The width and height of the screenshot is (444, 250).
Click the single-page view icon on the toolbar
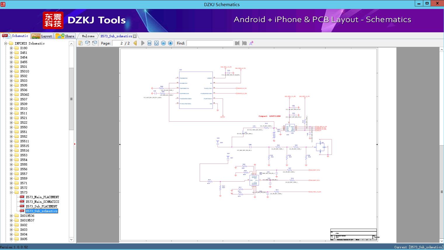pos(80,43)
